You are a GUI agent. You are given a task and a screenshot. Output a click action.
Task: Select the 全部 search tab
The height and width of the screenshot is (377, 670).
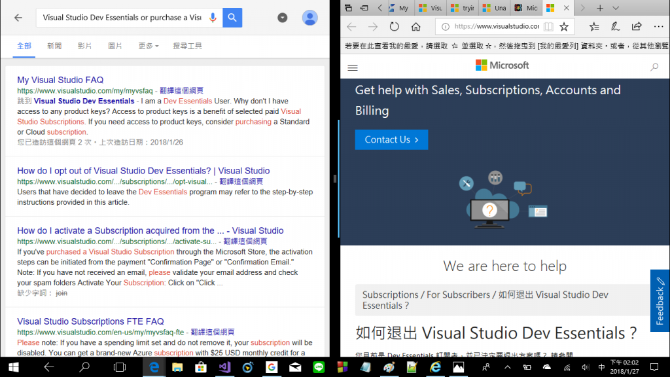(24, 46)
